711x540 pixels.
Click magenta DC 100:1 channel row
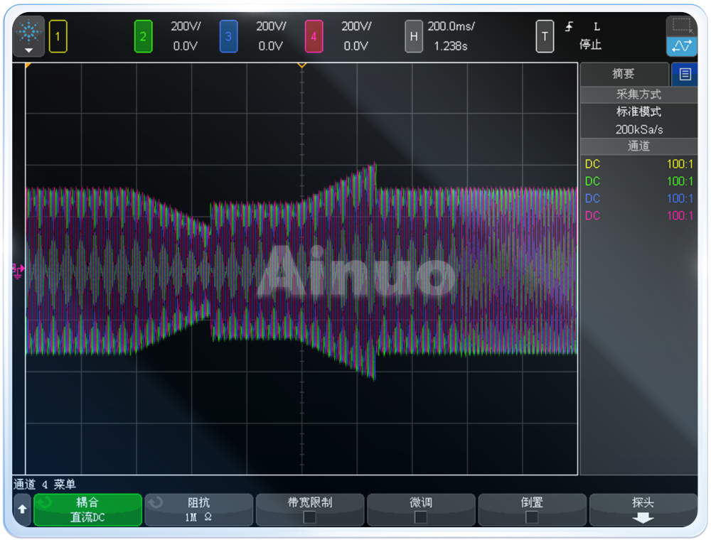point(639,215)
